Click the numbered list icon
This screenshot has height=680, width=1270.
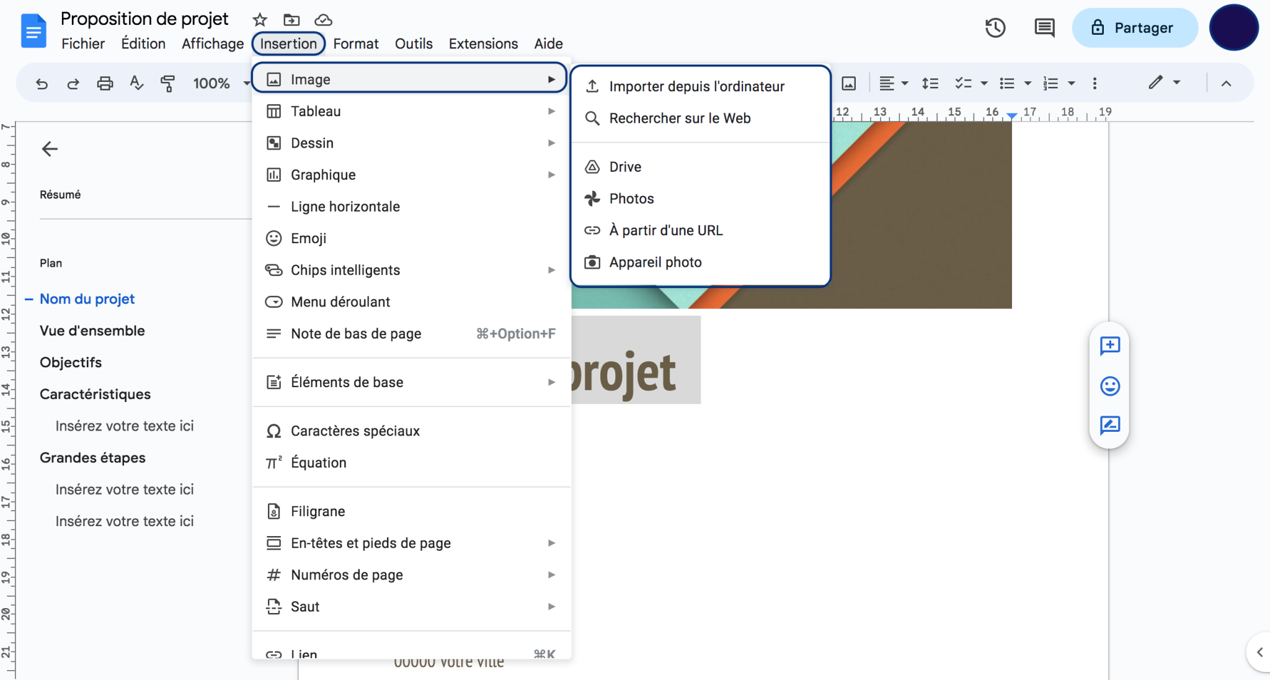tap(1050, 83)
